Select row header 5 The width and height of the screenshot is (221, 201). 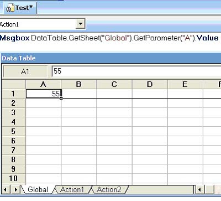(x=13, y=131)
